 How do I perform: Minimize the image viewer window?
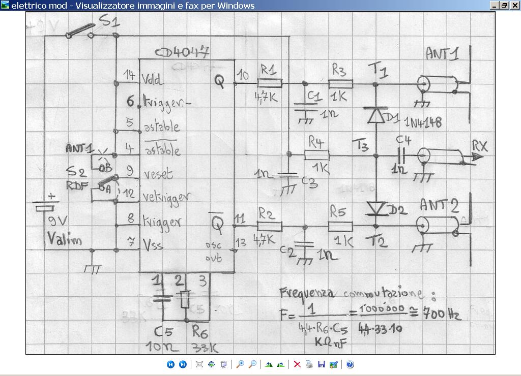495,5
